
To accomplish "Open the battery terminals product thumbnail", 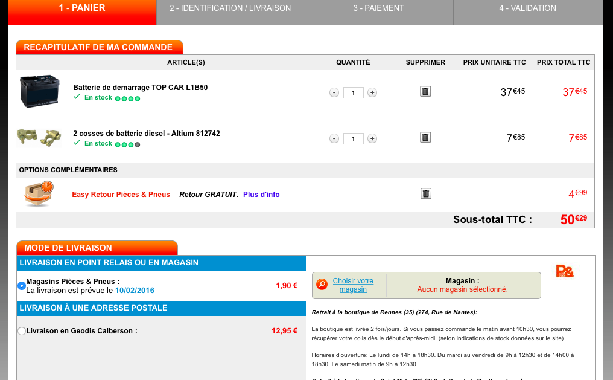I will point(39,138).
